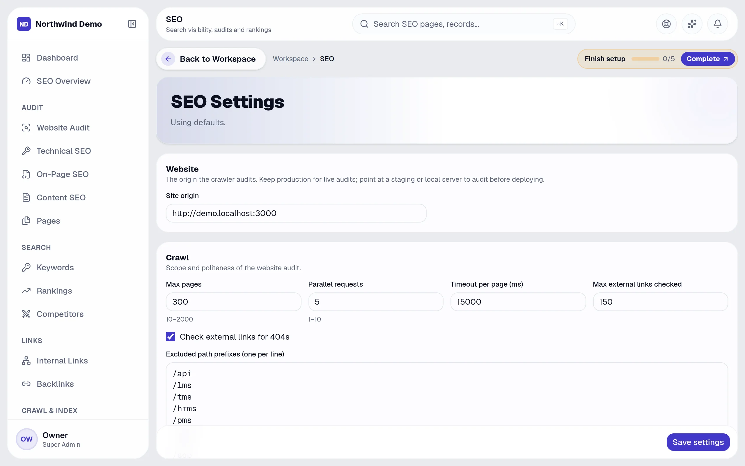
Task: Click the Workspace breadcrumb link
Action: [290, 59]
